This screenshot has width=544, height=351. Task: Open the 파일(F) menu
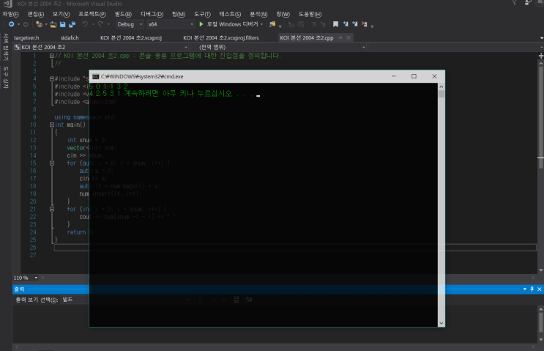coord(10,14)
